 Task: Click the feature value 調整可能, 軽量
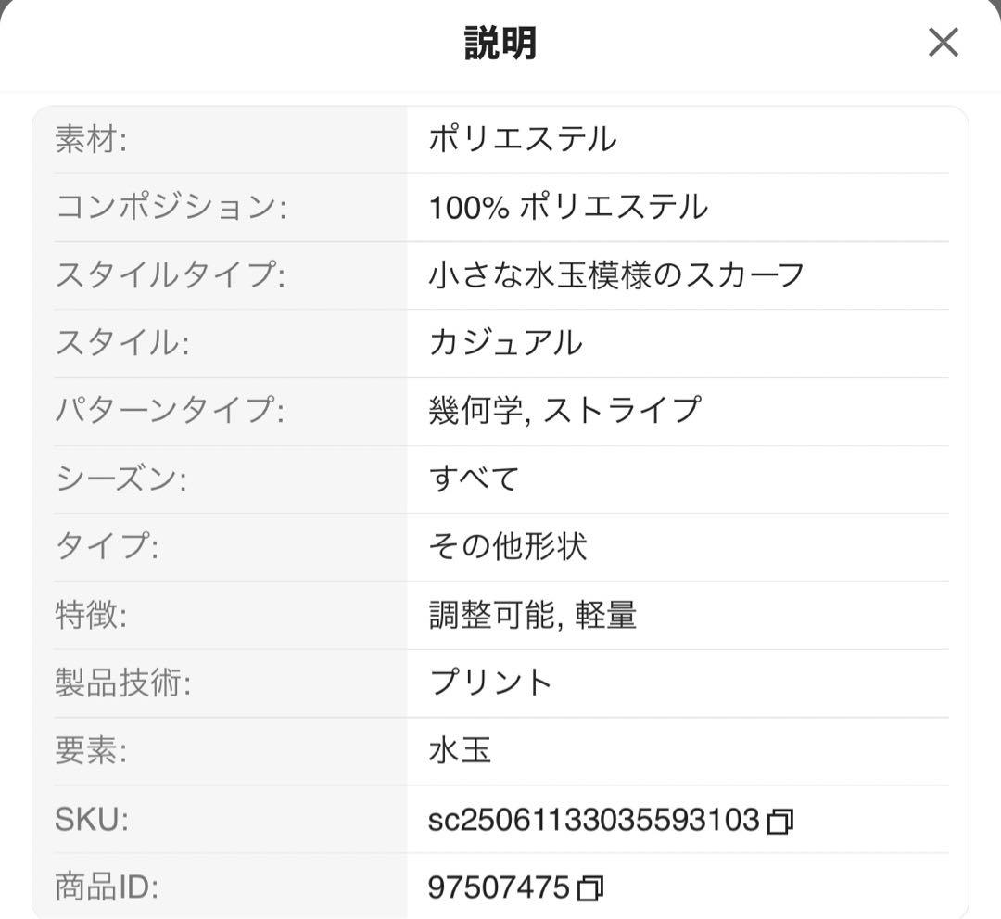[x=532, y=615]
